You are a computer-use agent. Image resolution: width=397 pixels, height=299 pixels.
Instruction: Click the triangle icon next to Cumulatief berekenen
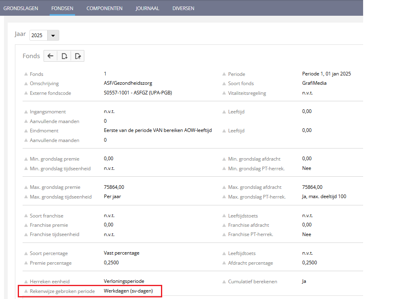[x=224, y=282]
